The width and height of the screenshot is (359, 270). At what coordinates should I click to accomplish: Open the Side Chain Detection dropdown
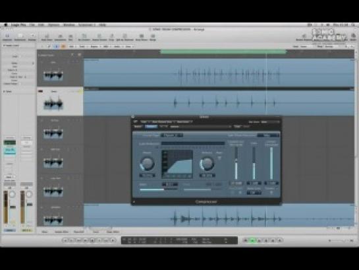268,135
